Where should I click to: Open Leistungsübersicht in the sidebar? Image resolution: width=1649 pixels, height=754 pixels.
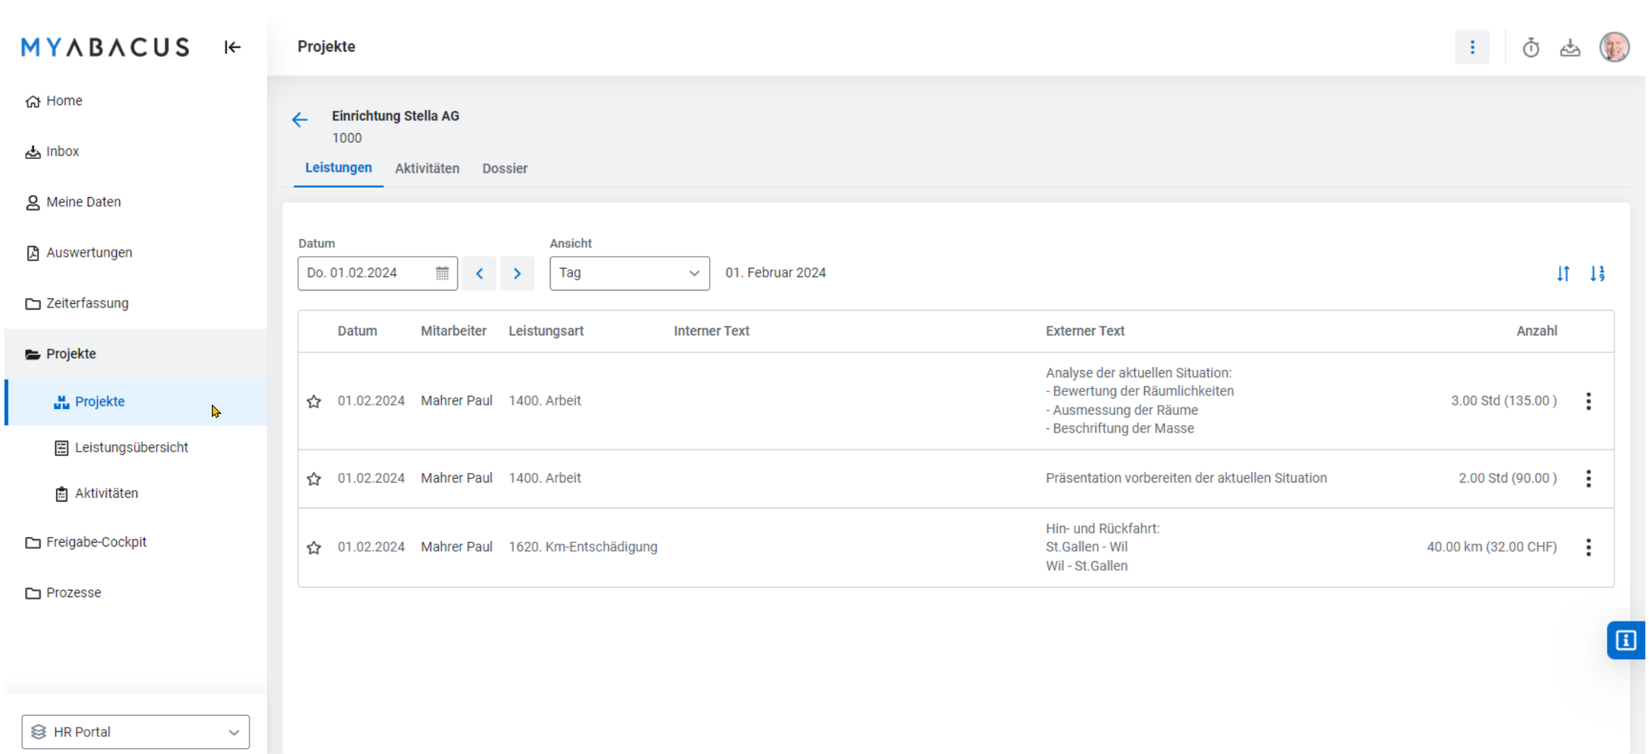(x=131, y=447)
